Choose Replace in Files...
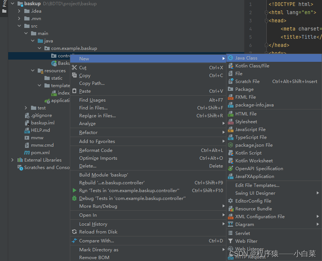The image size is (322, 261). [x=148, y=116]
